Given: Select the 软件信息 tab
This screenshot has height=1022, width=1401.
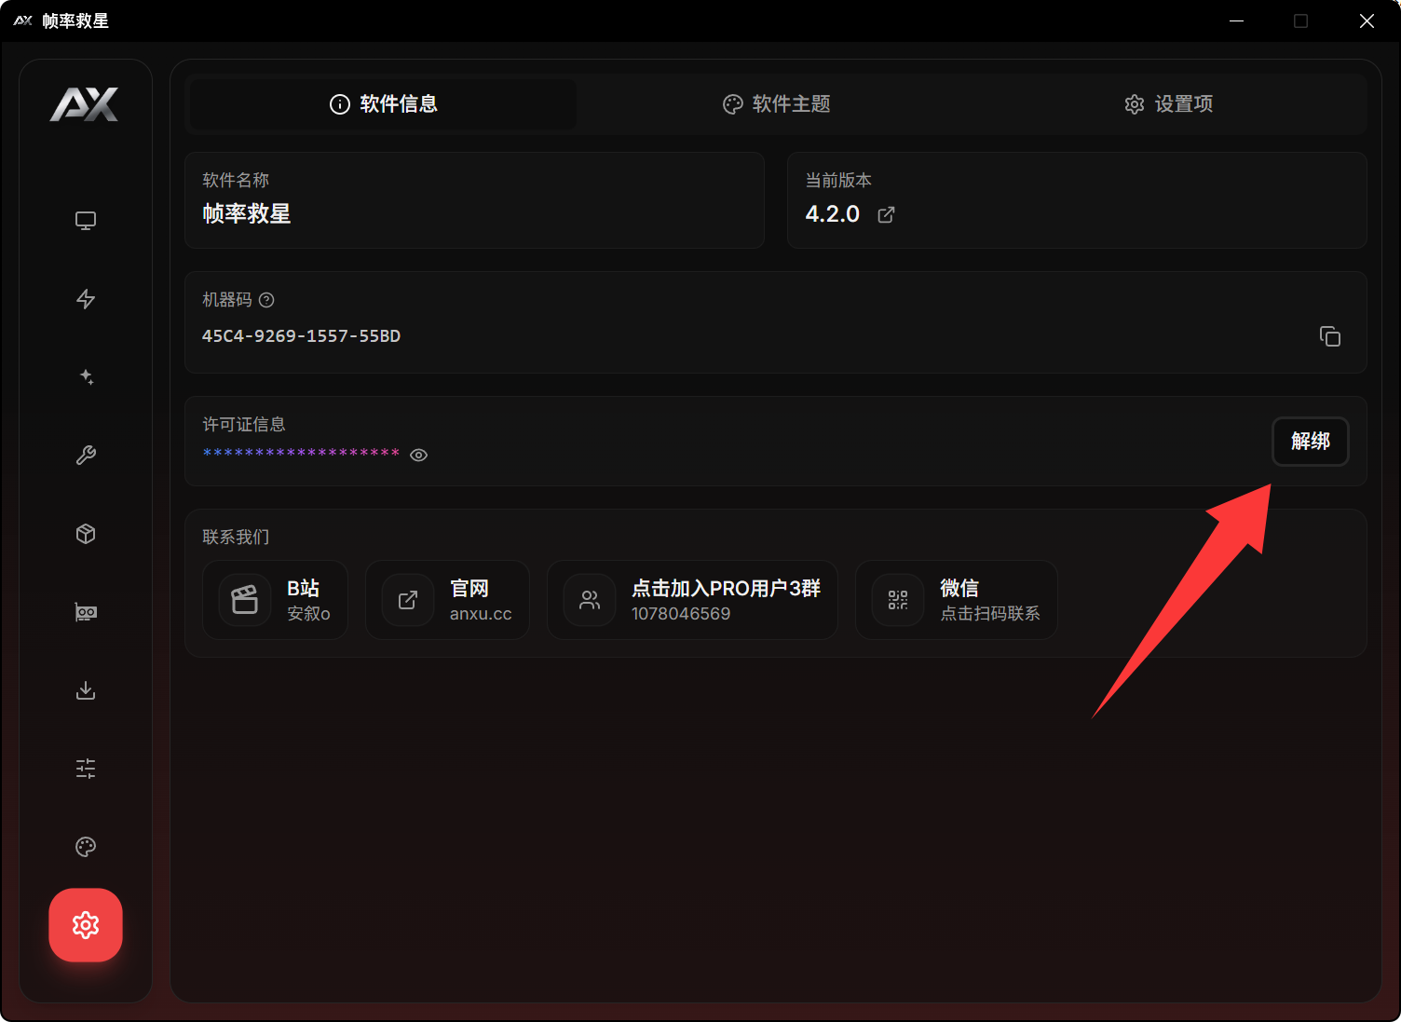Looking at the screenshot, I should (x=384, y=104).
